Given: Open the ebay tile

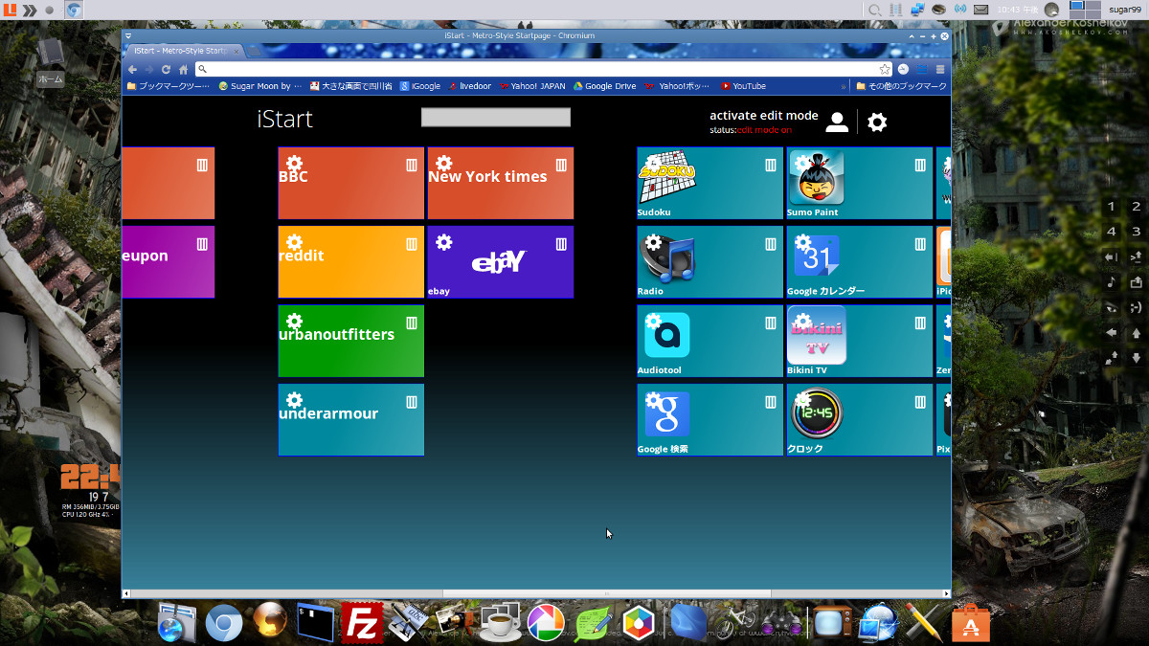Looking at the screenshot, I should (x=500, y=262).
